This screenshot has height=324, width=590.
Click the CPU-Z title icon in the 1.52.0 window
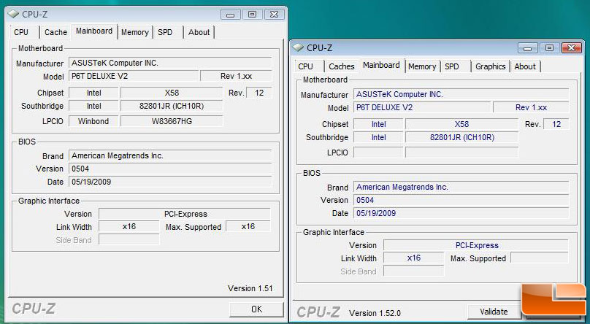pos(299,47)
